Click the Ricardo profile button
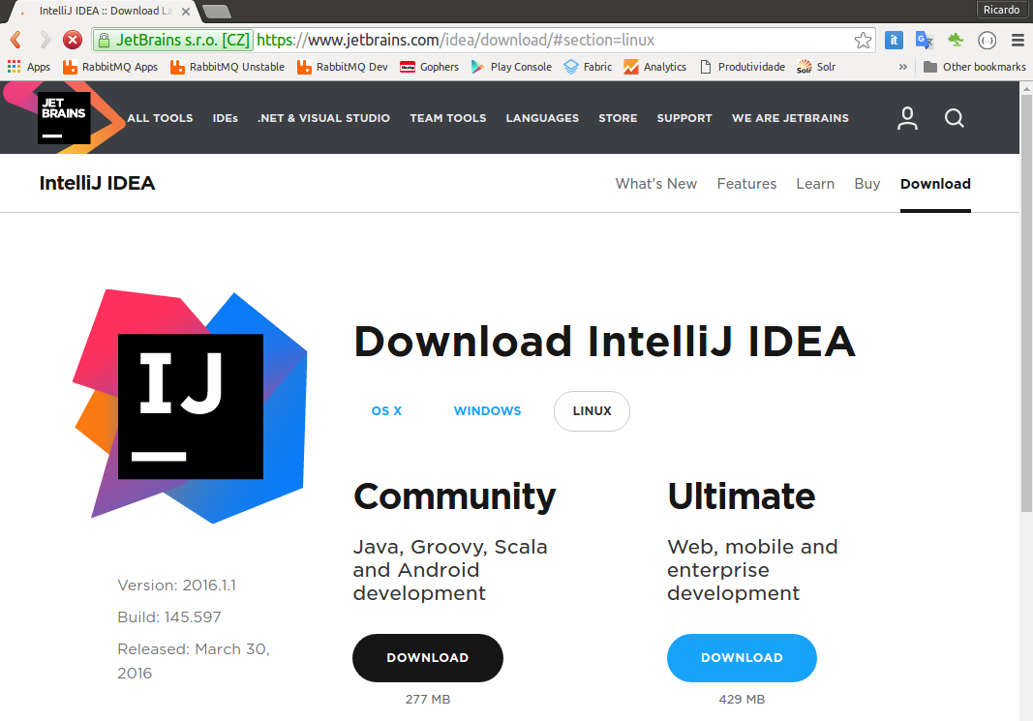The height and width of the screenshot is (721, 1033). point(1001,10)
